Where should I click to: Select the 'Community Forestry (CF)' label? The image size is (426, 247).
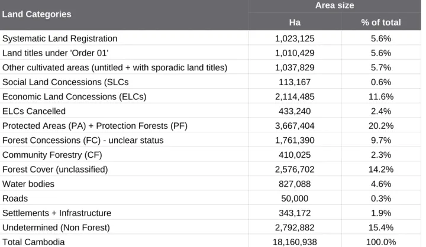[52, 155]
